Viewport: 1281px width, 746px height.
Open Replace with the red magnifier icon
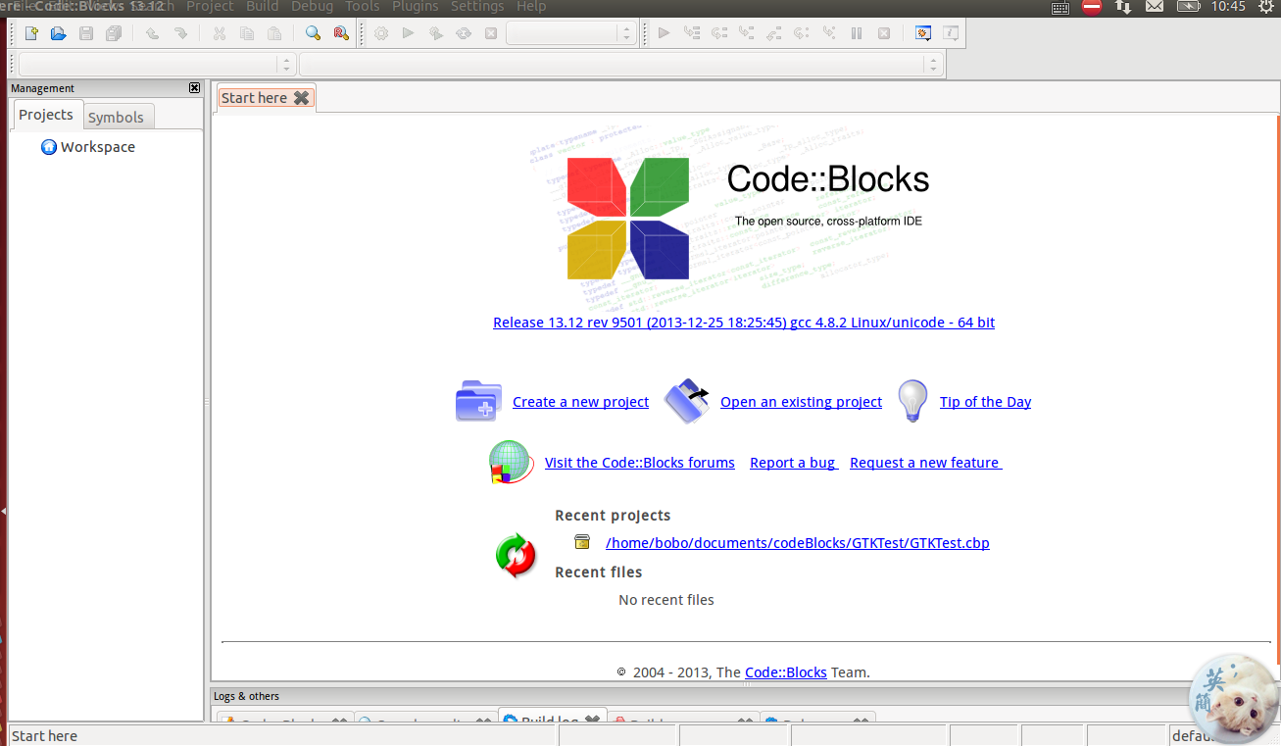(x=340, y=33)
